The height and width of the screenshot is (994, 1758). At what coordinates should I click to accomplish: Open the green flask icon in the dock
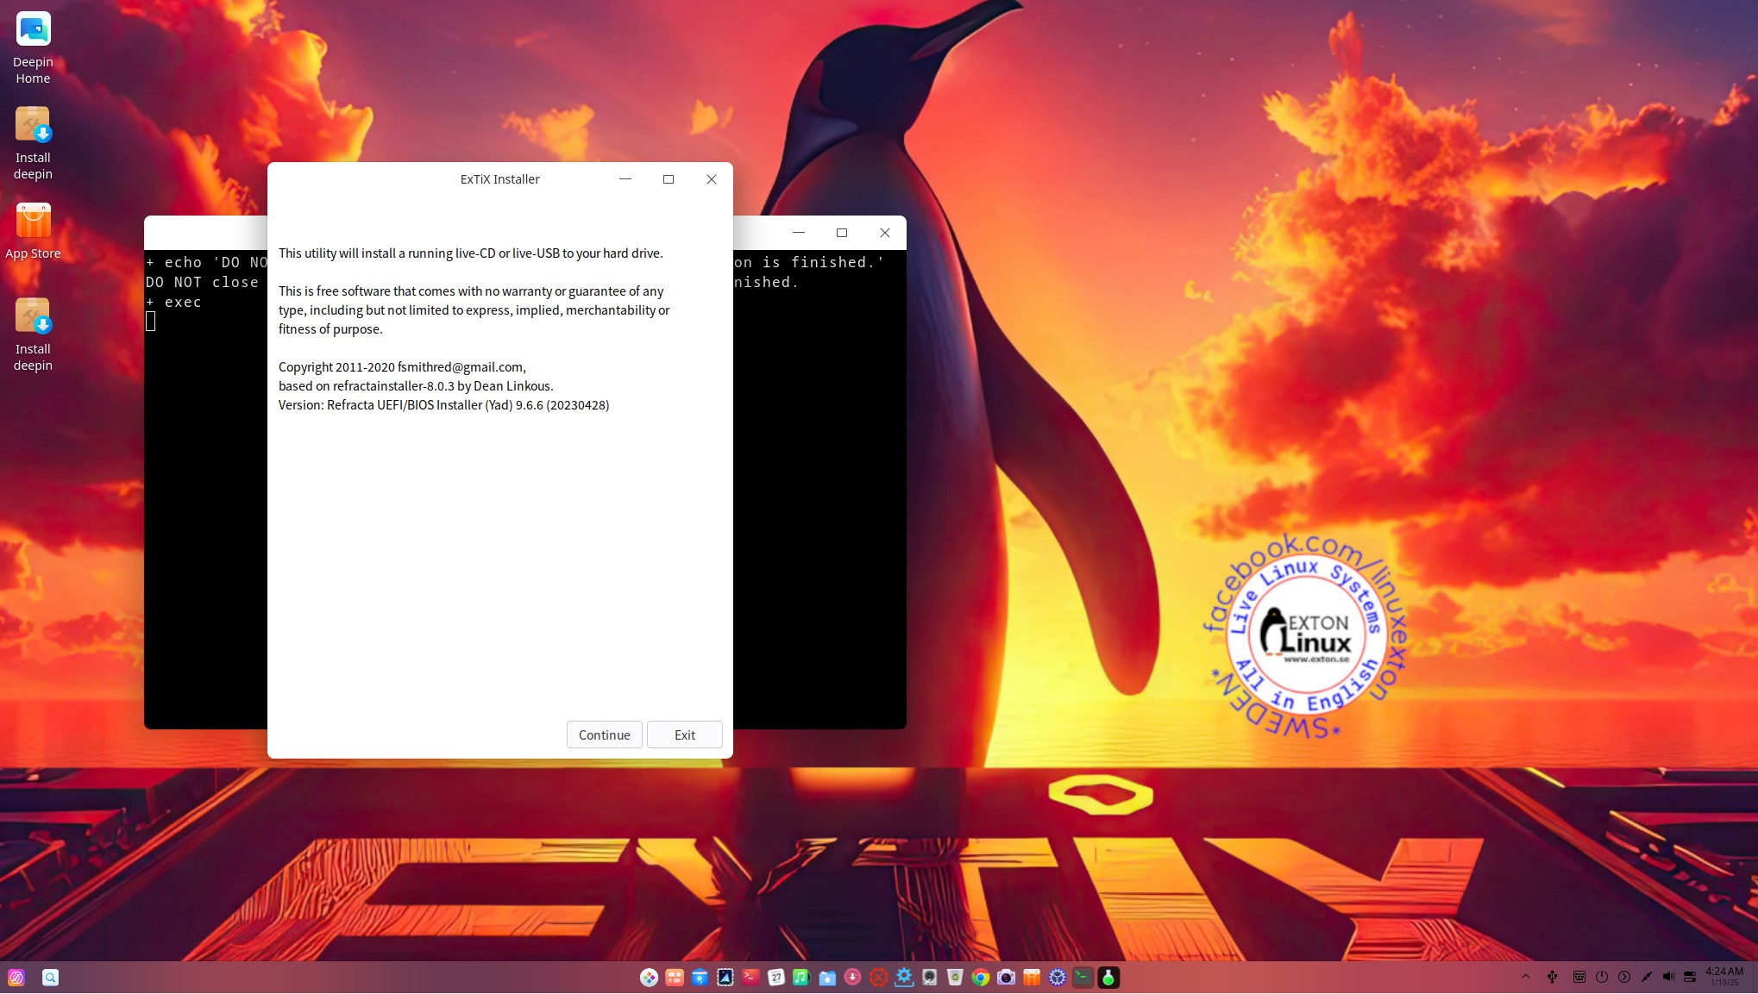(1108, 978)
